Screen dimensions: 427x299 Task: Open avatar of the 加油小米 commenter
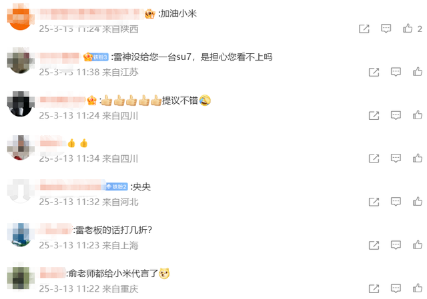(20, 17)
